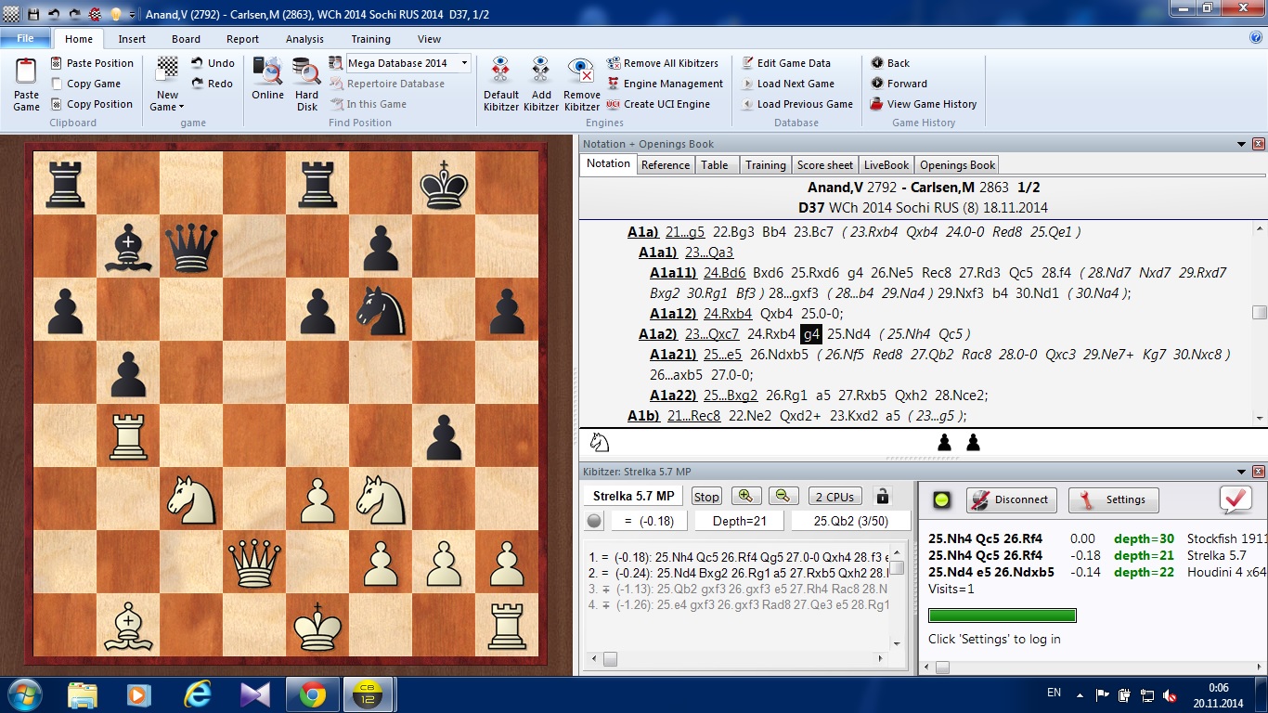Switch to the LiveBook tab
Viewport: 1268px width, 713px height.
886,165
